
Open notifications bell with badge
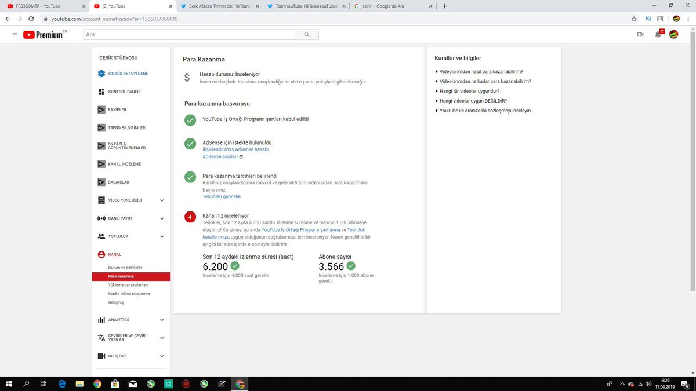[x=658, y=34]
